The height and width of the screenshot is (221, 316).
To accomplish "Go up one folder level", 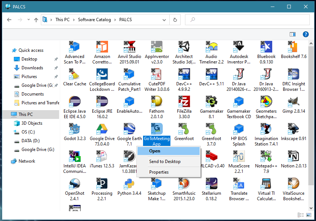I will [x=36, y=20].
